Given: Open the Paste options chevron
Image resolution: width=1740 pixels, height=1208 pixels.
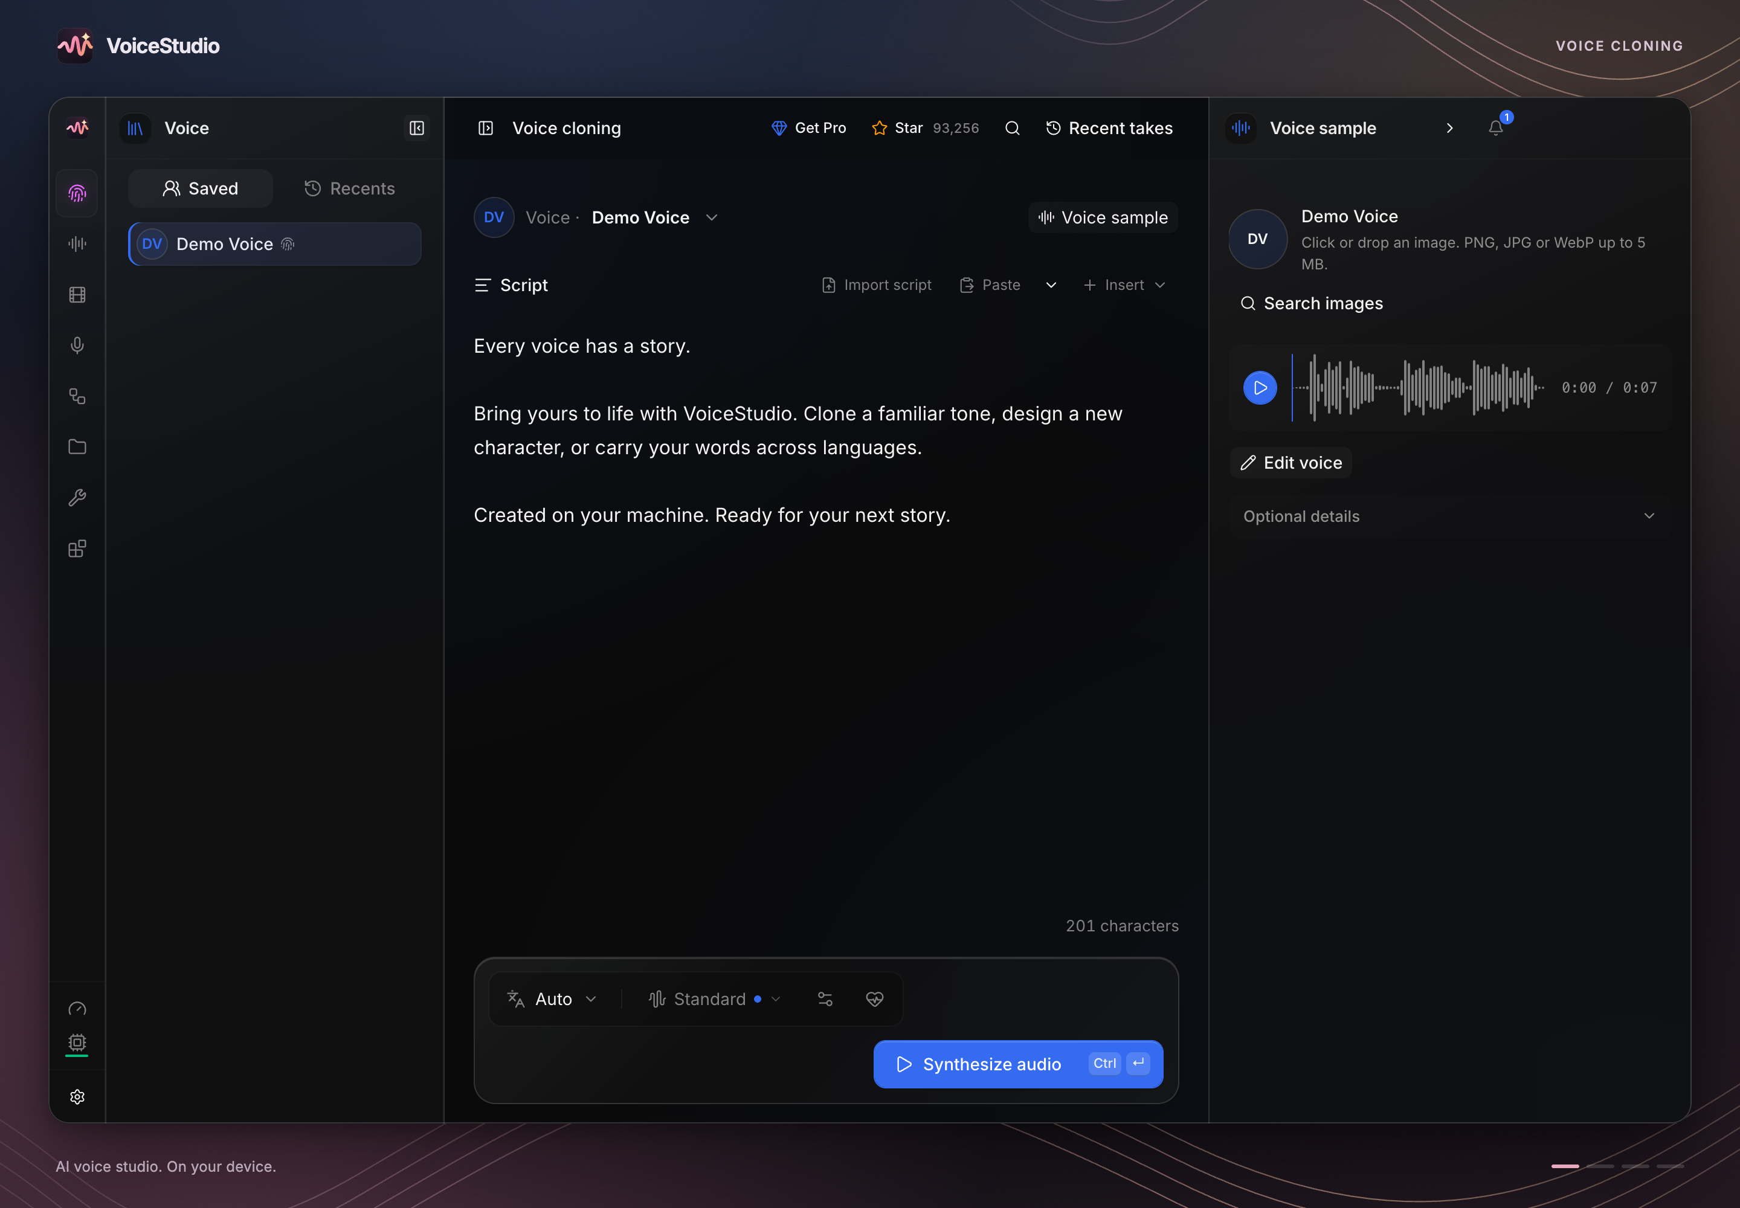Looking at the screenshot, I should 1051,284.
